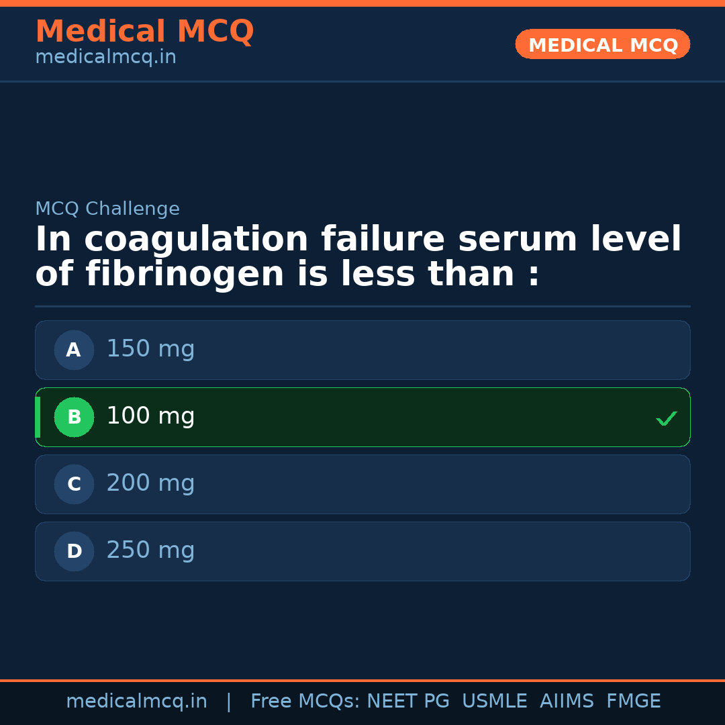The image size is (725, 725).
Task: Select the 150 mg answer option
Action: pyautogui.click(x=362, y=350)
